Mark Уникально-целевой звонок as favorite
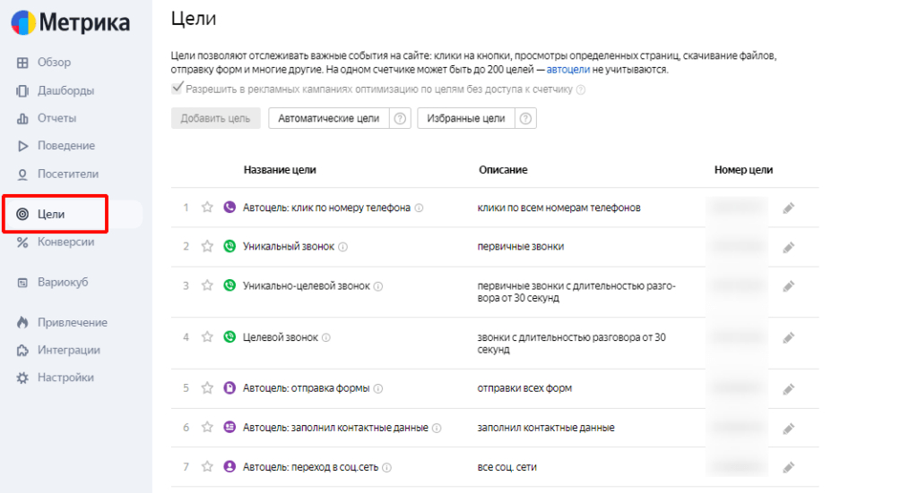This screenshot has height=493, width=918. tap(207, 286)
